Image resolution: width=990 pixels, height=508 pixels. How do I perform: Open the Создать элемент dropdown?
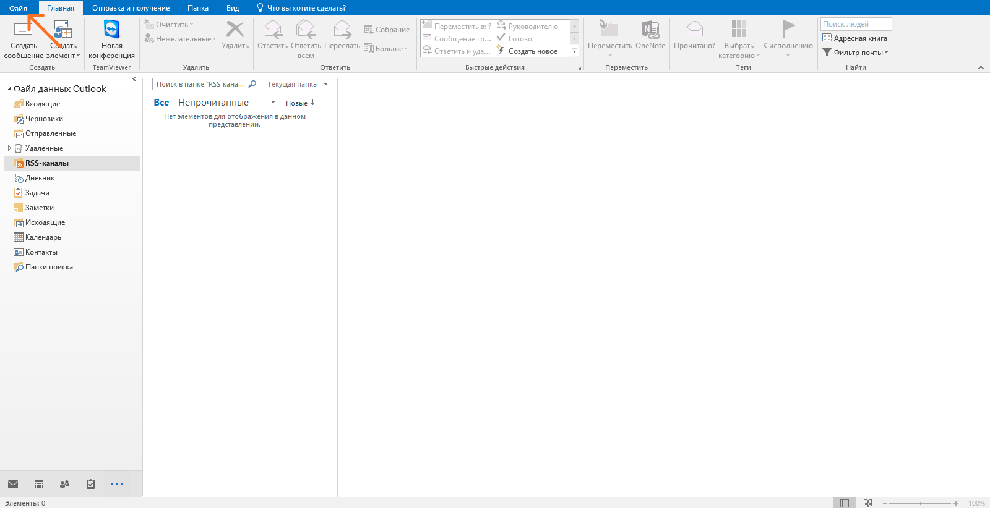[x=63, y=40]
